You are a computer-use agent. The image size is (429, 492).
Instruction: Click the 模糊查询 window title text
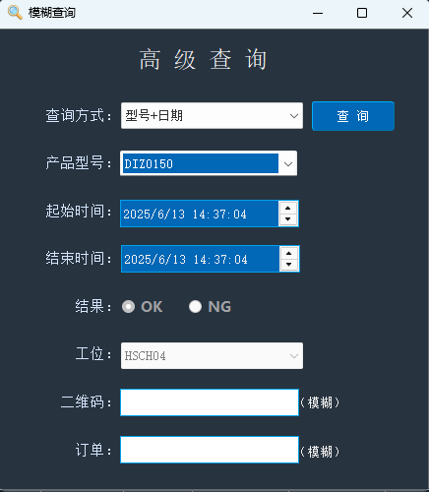pos(52,13)
